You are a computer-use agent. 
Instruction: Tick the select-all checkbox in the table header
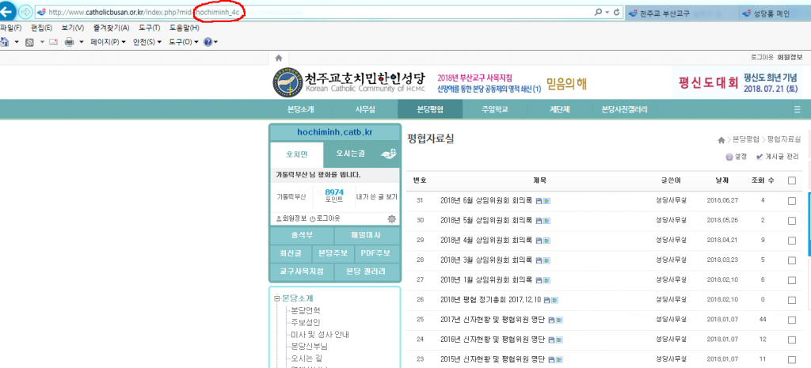[x=792, y=180]
